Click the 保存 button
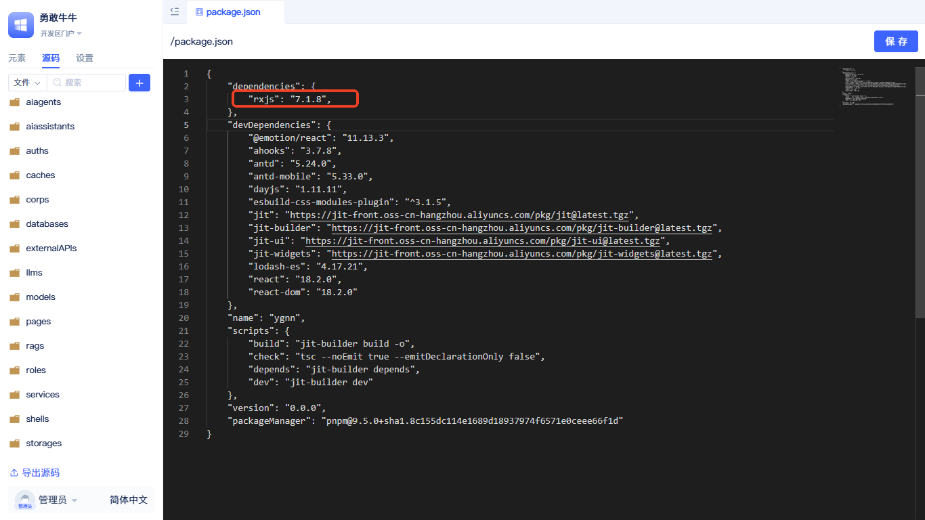This screenshot has width=925, height=520. (x=896, y=41)
